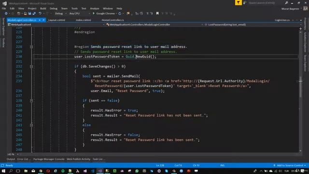The image size is (309, 174).
Task: Open the Tools menu
Action: coord(74,9)
